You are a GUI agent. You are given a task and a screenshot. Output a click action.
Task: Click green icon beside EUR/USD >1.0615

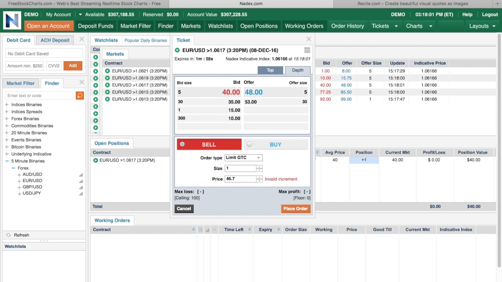107,92
